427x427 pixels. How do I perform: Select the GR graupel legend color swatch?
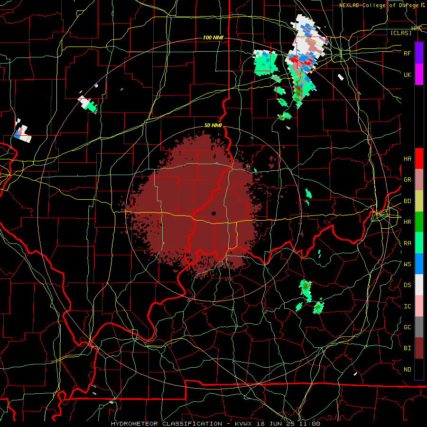point(419,180)
